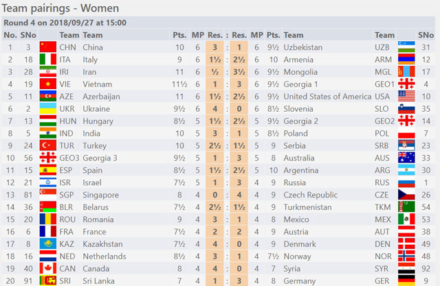The height and width of the screenshot is (286, 440).
Task: Click the Kazakhstan flag icon
Action: point(47,243)
